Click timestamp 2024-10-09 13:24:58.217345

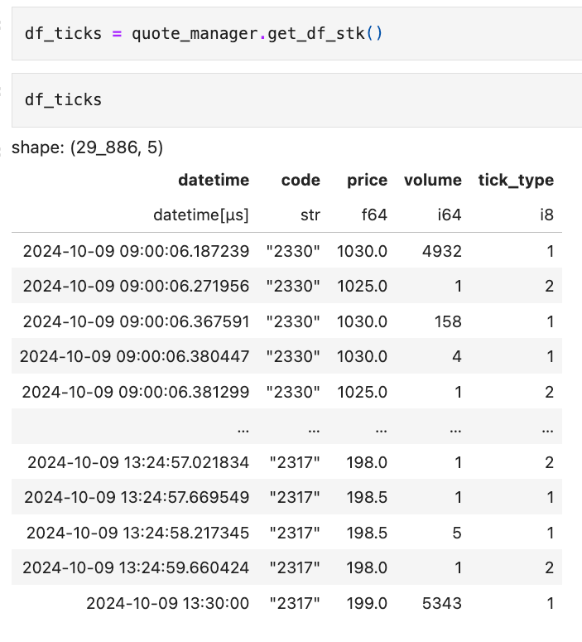(x=138, y=533)
